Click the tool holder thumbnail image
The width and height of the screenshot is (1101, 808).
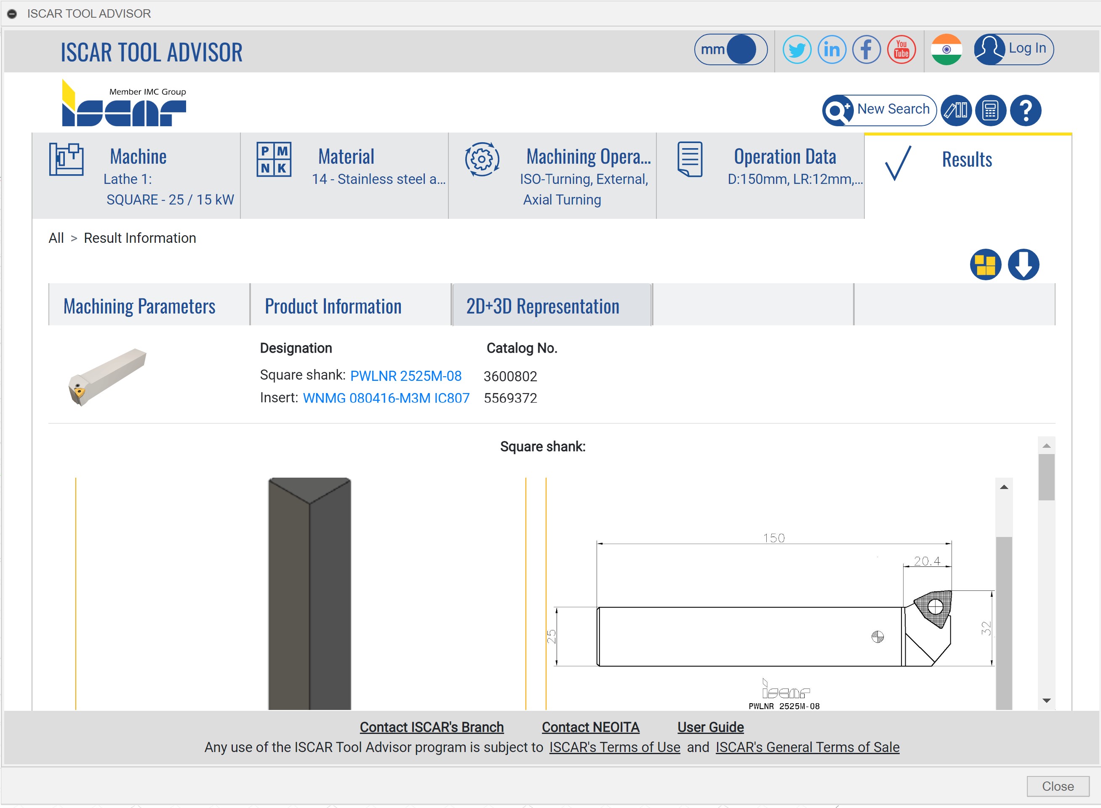tap(107, 377)
